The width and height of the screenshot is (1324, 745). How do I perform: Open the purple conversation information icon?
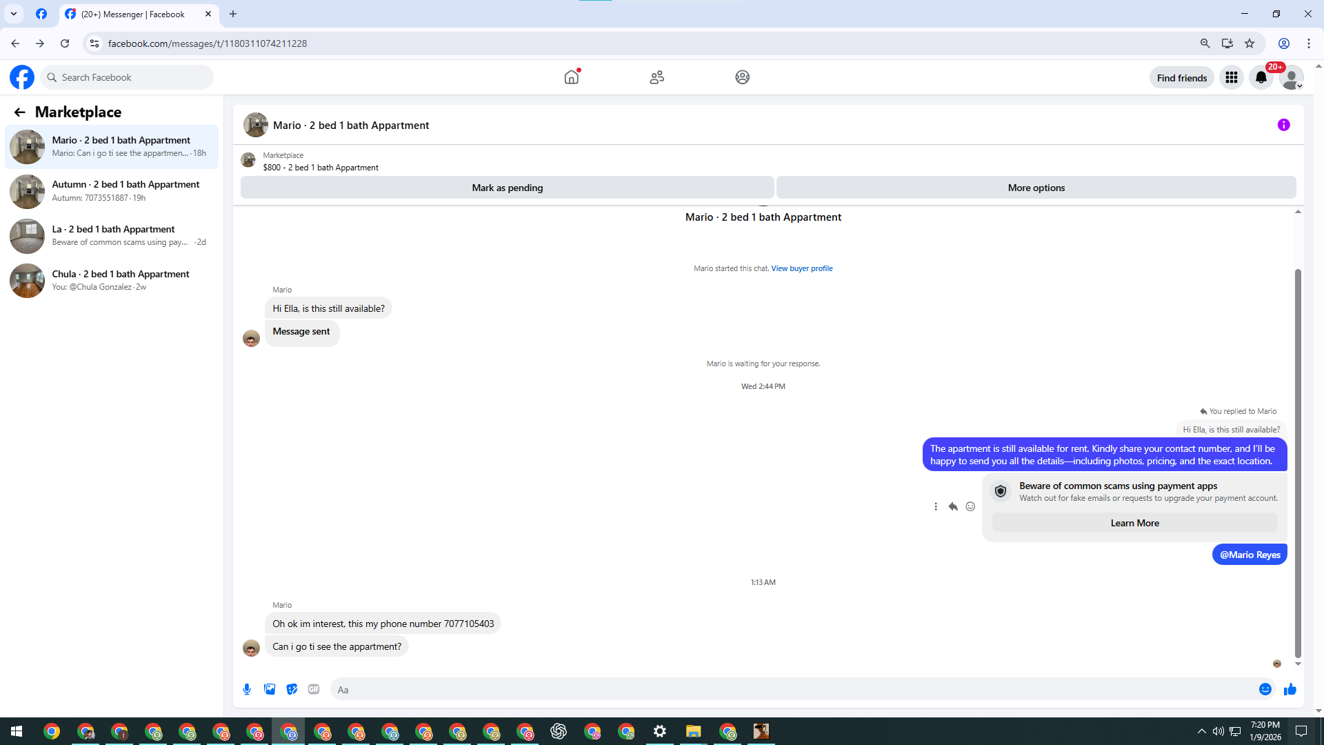1283,125
